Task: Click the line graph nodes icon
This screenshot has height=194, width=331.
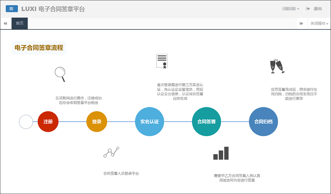Action: point(111,152)
